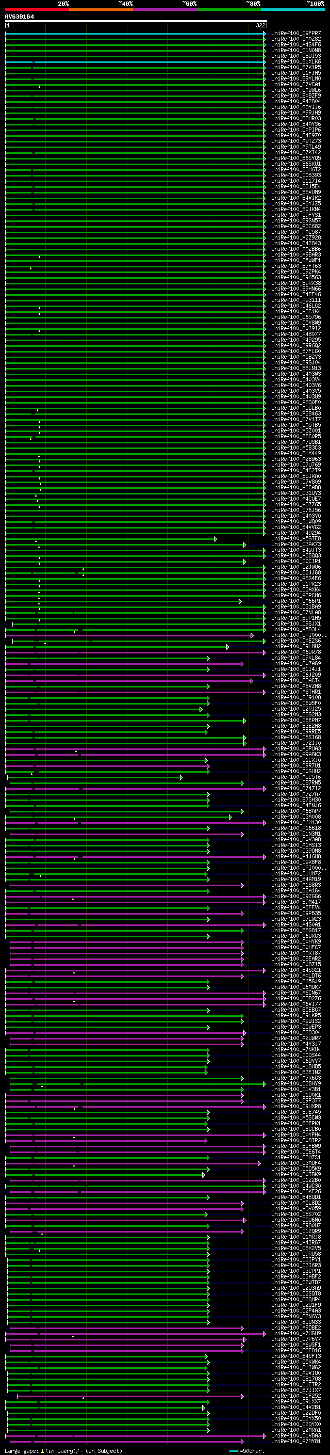Select the UniRef100_A6UR78 label
The height and width of the screenshot is (1455, 330).
point(295,652)
